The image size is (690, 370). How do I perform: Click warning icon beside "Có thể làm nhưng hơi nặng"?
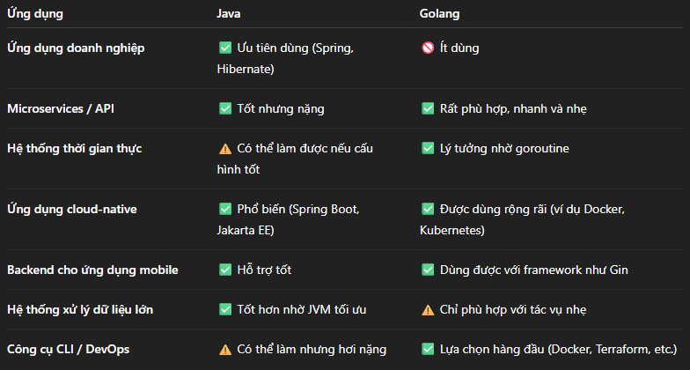click(x=225, y=350)
